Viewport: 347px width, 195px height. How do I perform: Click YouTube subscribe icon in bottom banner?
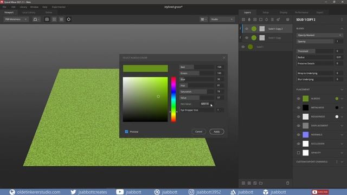click(x=320, y=192)
